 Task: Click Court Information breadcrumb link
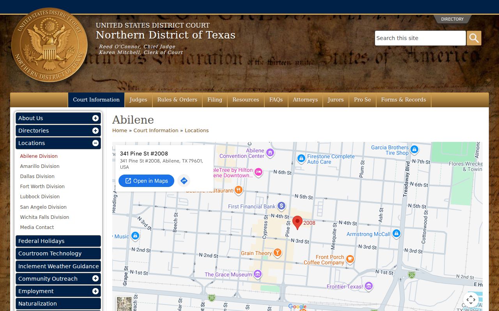[x=156, y=130]
